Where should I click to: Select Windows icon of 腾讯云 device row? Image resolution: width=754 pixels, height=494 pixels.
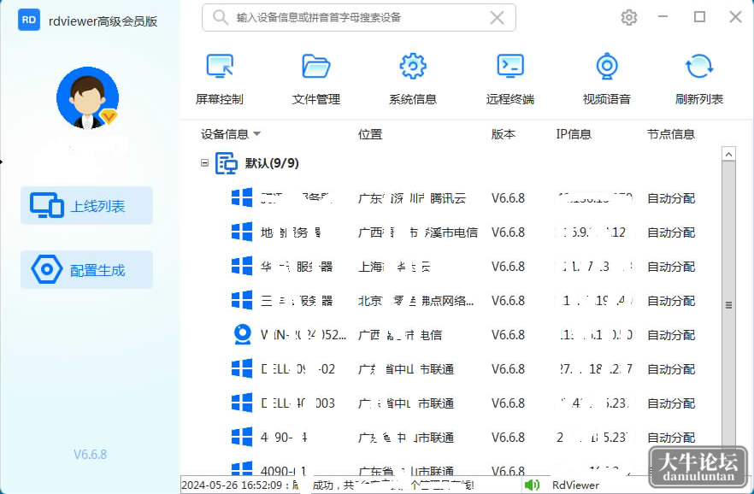coord(242,197)
